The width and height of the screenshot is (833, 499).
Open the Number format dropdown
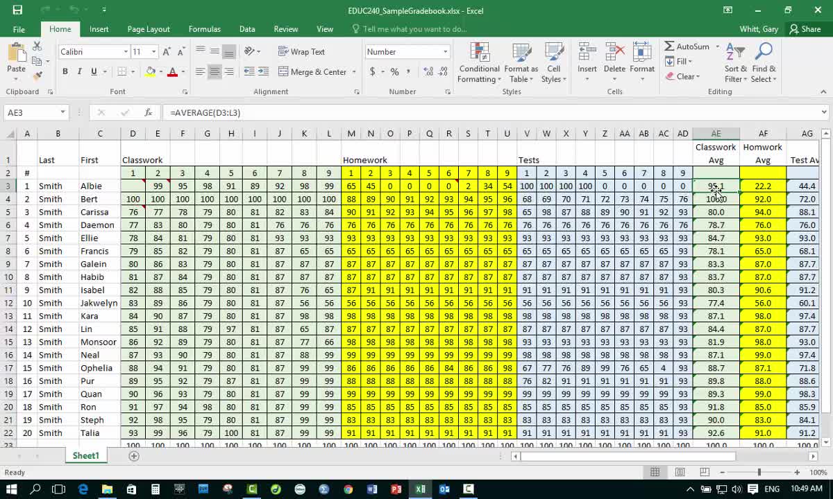445,52
